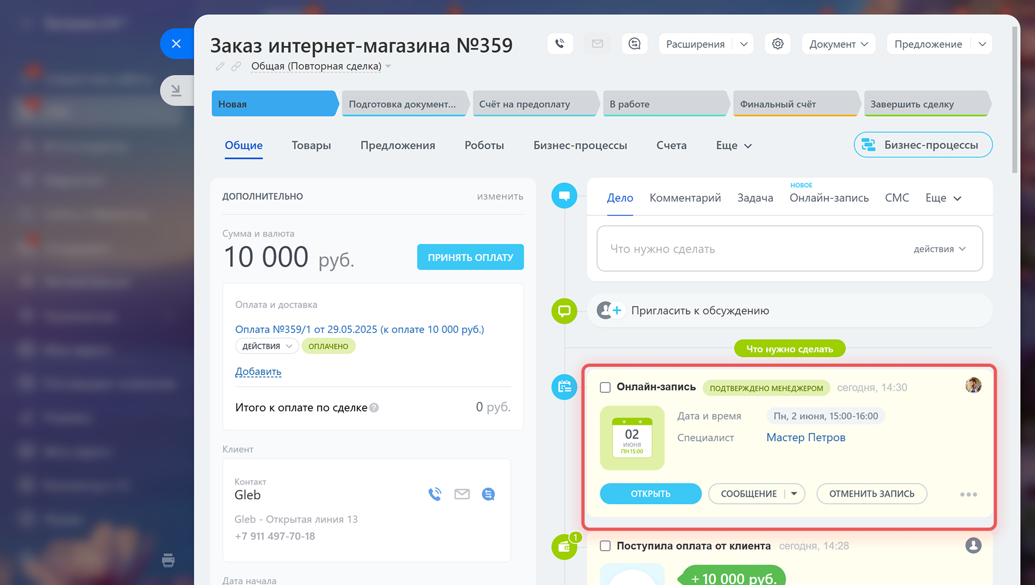The height and width of the screenshot is (585, 1035).
Task: Check the Онлайн-запись activity checkbox
Action: (605, 387)
